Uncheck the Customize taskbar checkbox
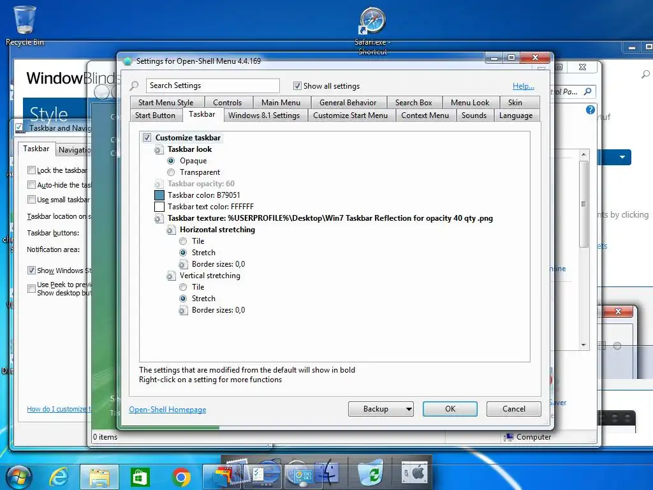The image size is (653, 490). coord(147,138)
